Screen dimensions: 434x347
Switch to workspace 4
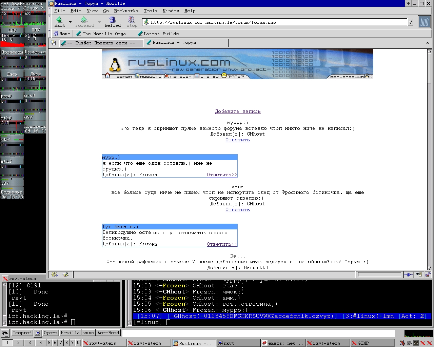pyautogui.click(x=41, y=343)
